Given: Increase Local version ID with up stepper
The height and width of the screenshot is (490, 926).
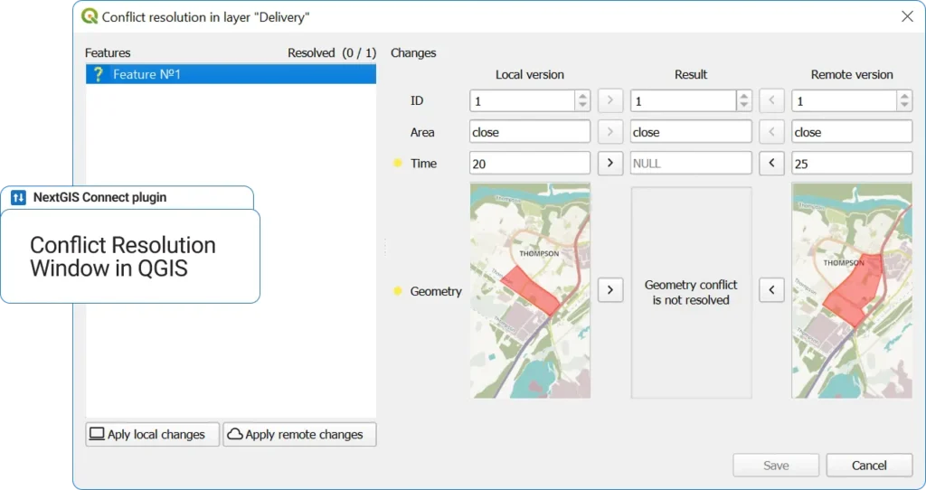Looking at the screenshot, I should (x=582, y=96).
